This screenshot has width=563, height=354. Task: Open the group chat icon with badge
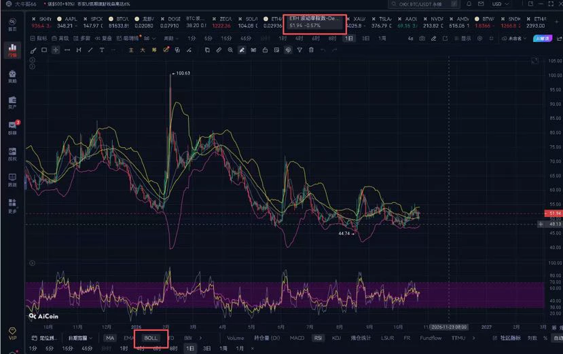tap(13, 127)
